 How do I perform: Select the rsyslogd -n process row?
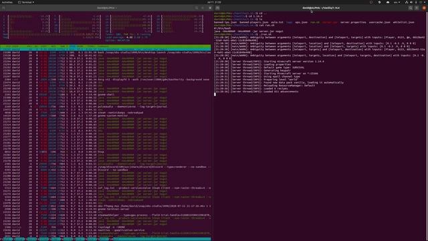(x=106, y=227)
